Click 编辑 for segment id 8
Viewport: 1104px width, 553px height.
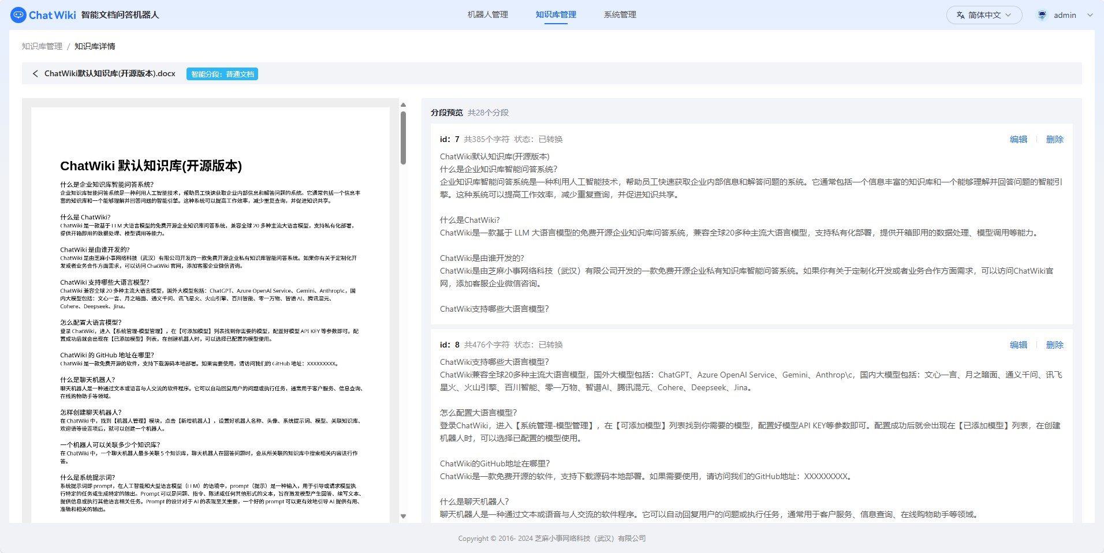1019,345
